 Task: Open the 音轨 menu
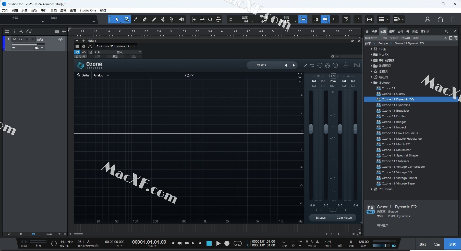click(x=34, y=10)
